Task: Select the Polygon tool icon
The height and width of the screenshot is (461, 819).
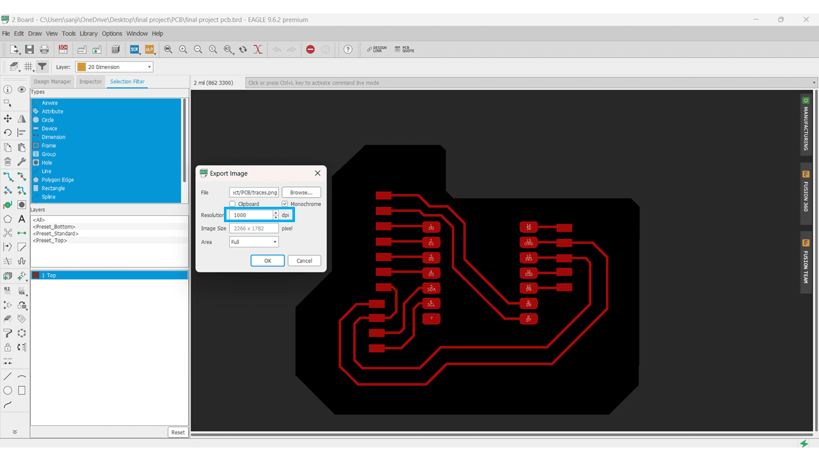Action: pos(8,219)
